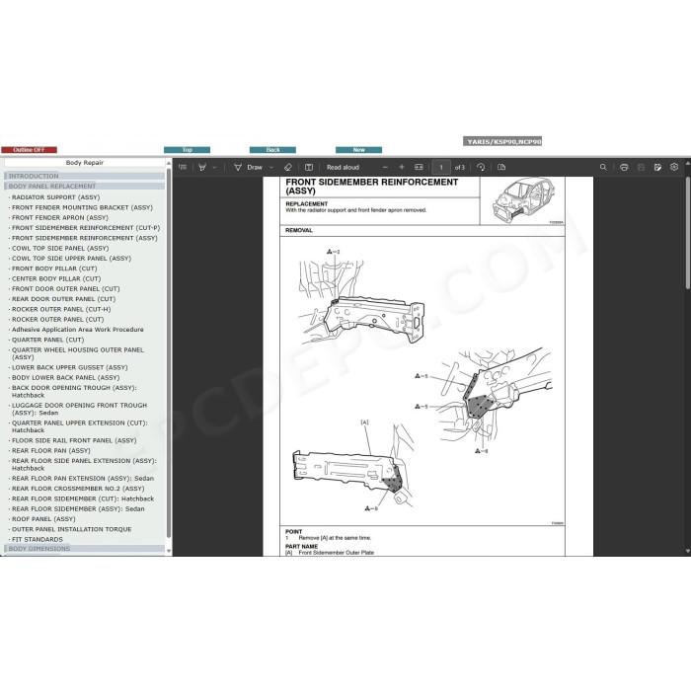The width and height of the screenshot is (691, 691).
Task: Start Read aloud
Action: pyautogui.click(x=343, y=167)
